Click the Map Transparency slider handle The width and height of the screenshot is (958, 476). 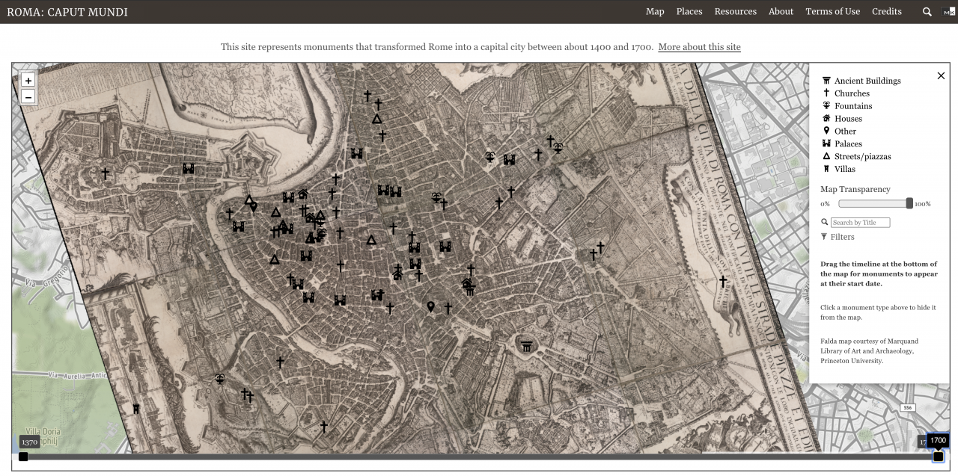(x=909, y=203)
